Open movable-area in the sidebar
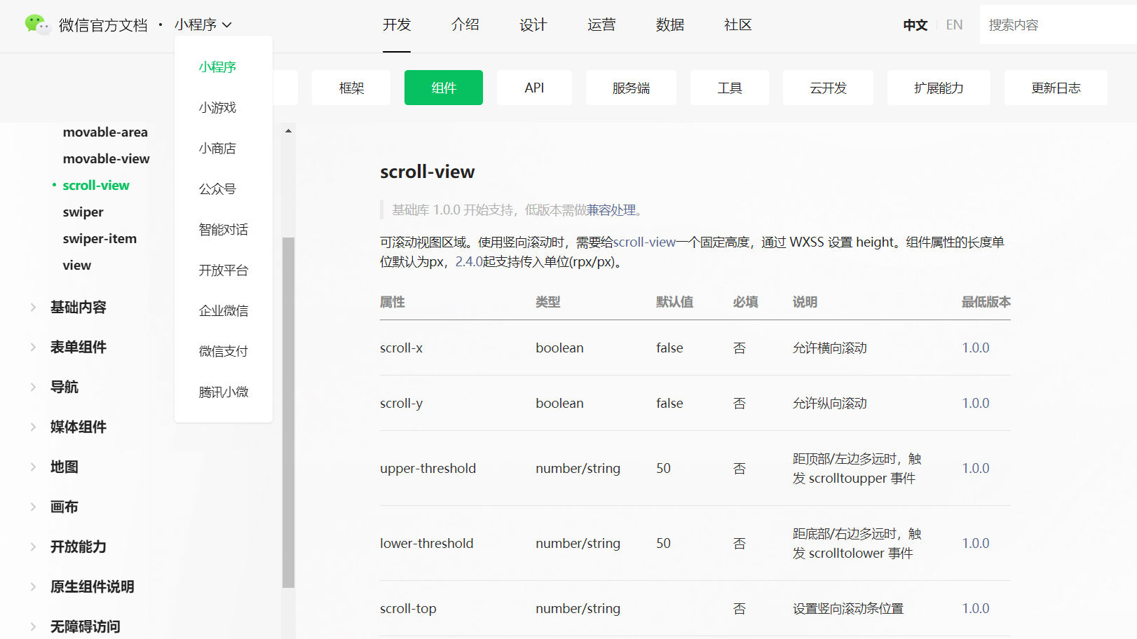The image size is (1137, 639). [105, 132]
